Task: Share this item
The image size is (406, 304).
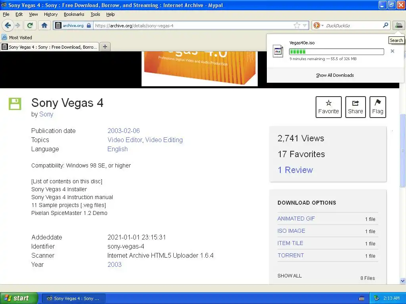Action: pyautogui.click(x=355, y=107)
